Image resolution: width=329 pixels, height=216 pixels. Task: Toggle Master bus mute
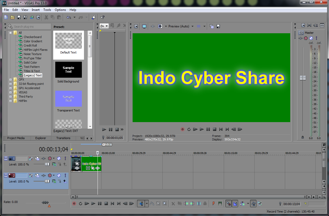coord(311,38)
